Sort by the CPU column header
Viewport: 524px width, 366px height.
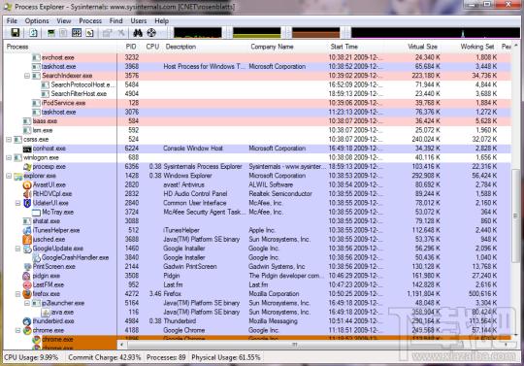[152, 47]
